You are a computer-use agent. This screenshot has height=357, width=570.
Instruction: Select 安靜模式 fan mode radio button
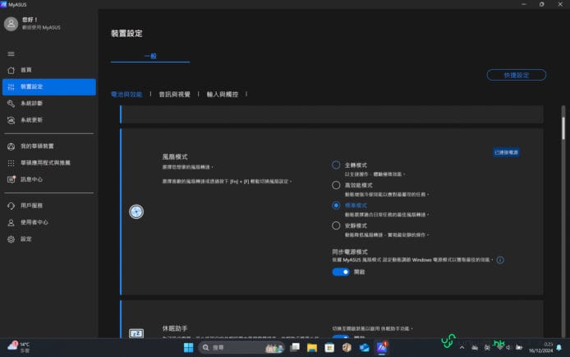(x=336, y=225)
